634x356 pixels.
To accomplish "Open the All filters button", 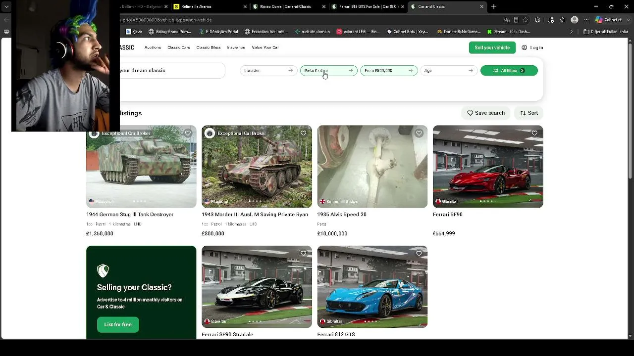I will (x=509, y=70).
